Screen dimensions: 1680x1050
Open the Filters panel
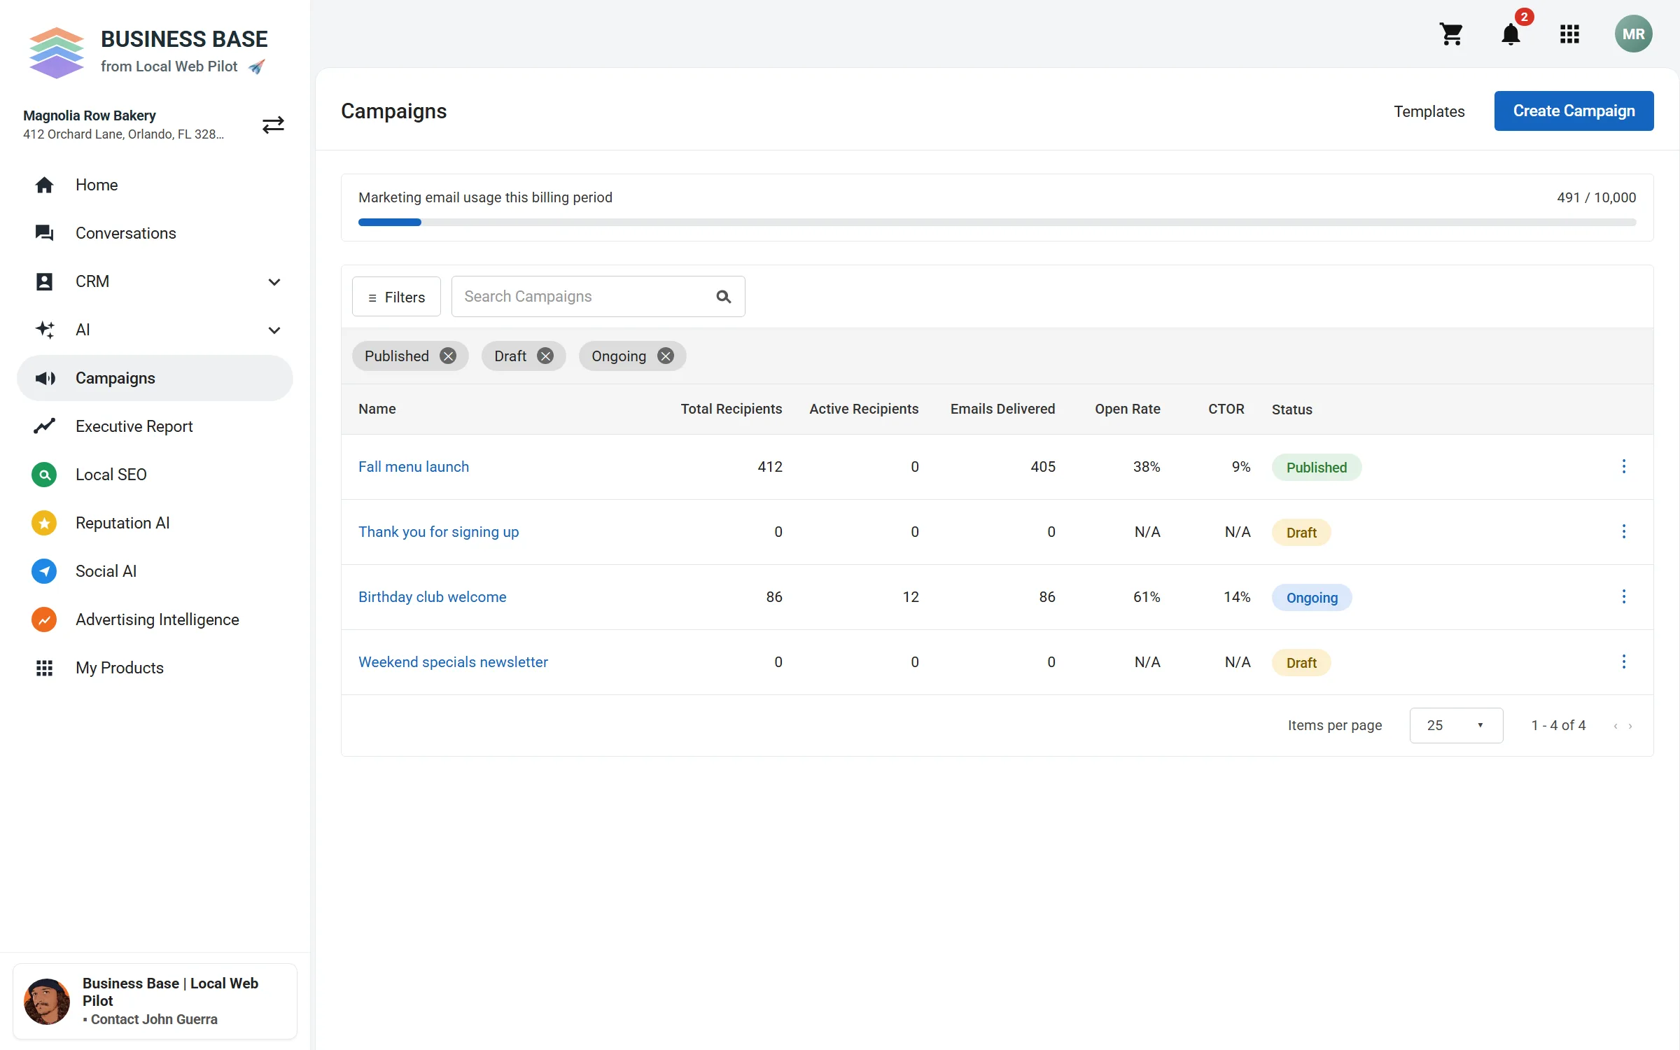[396, 297]
